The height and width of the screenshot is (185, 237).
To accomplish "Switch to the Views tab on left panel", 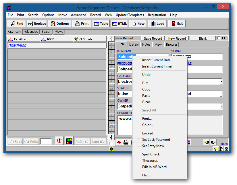I will (x=59, y=32).
